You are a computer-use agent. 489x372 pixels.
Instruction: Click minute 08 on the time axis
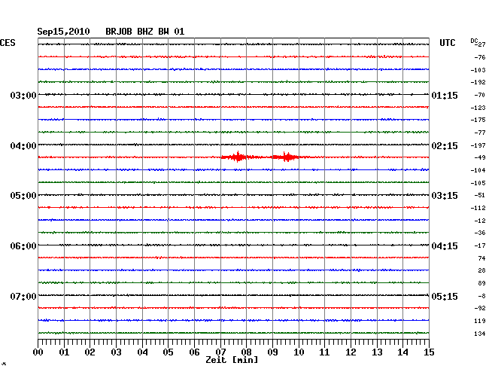click(x=246, y=352)
